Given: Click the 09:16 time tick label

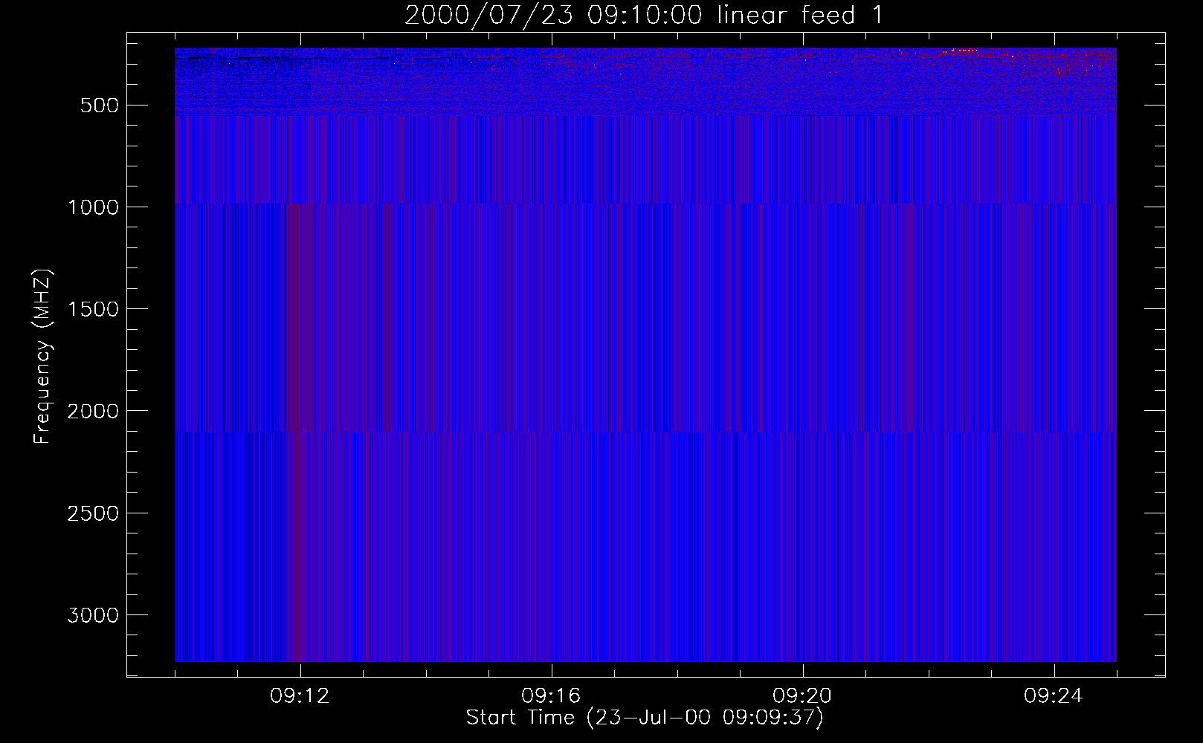Looking at the screenshot, I should pos(551,696).
